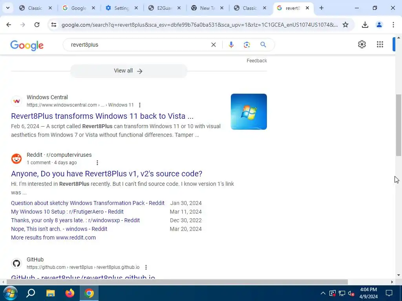Screen dimensions: 402x301
Task: Switch to the first Classic tab
Action: [35, 8]
